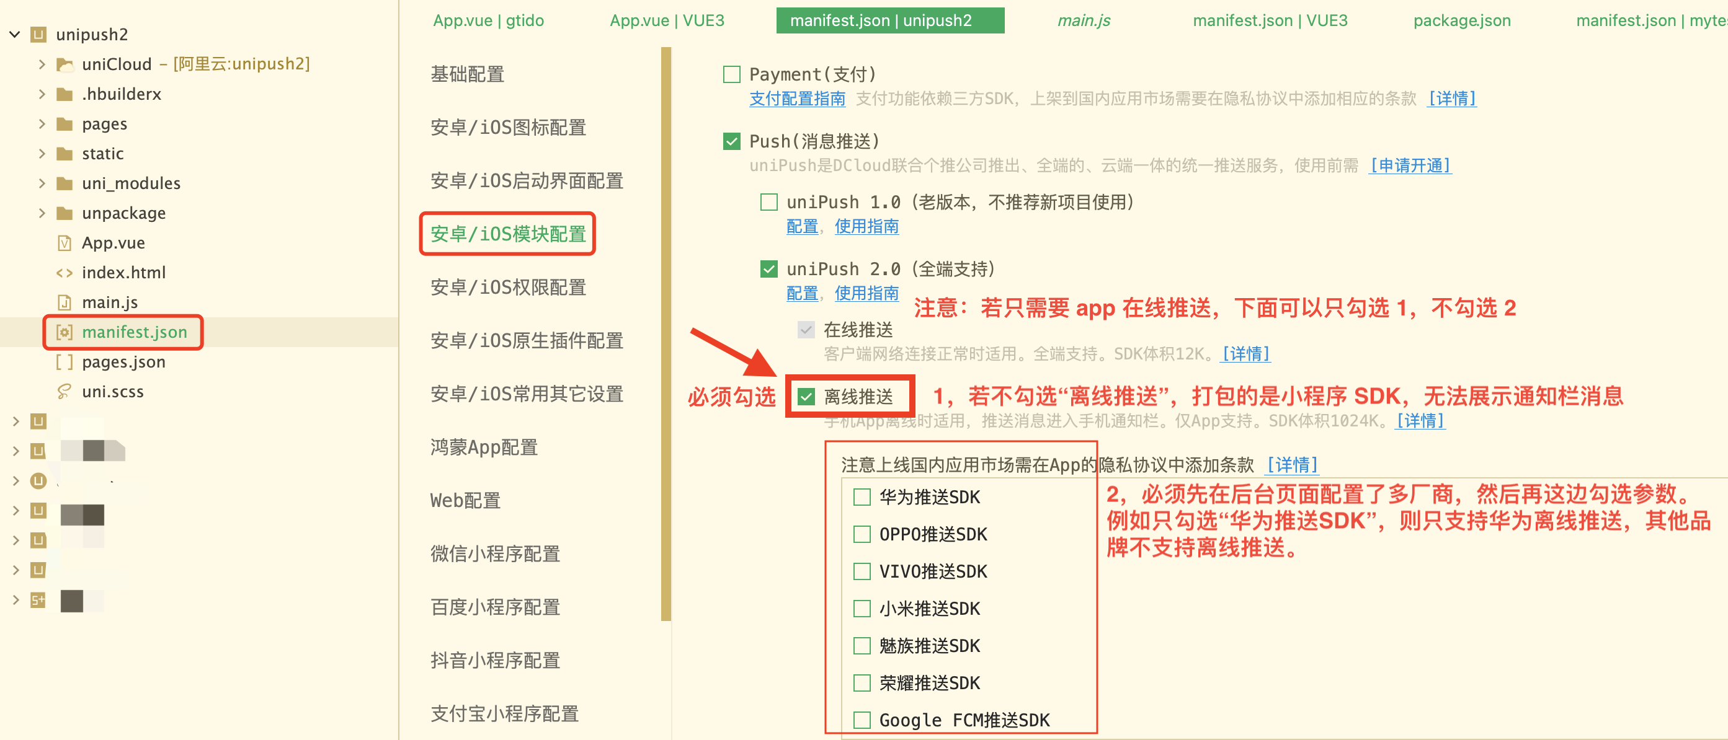Open the package.json tab

point(1462,21)
